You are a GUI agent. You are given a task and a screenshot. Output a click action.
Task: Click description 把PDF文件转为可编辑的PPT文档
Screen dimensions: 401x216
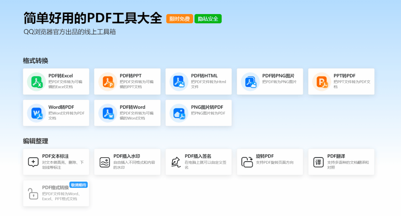point(137,84)
